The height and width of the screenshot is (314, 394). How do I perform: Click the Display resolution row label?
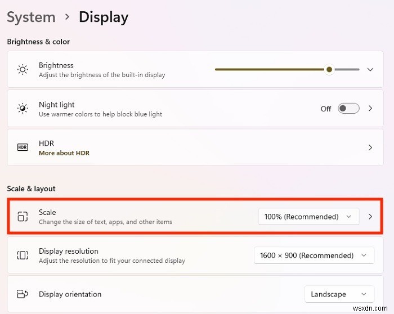point(68,251)
